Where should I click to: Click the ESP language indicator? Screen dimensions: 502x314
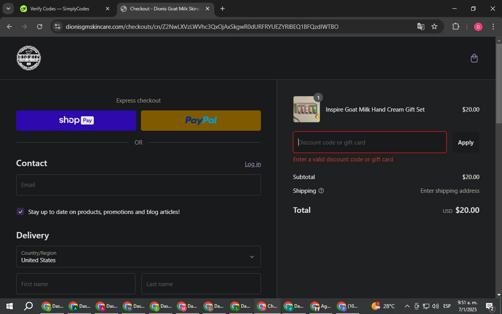pyautogui.click(x=447, y=306)
